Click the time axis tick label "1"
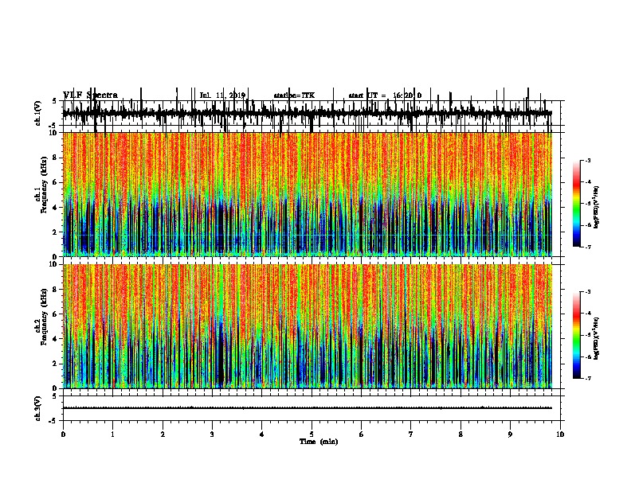 [x=112, y=434]
